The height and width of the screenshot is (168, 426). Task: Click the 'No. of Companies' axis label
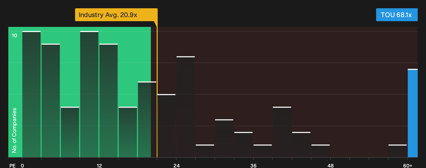(x=14, y=130)
